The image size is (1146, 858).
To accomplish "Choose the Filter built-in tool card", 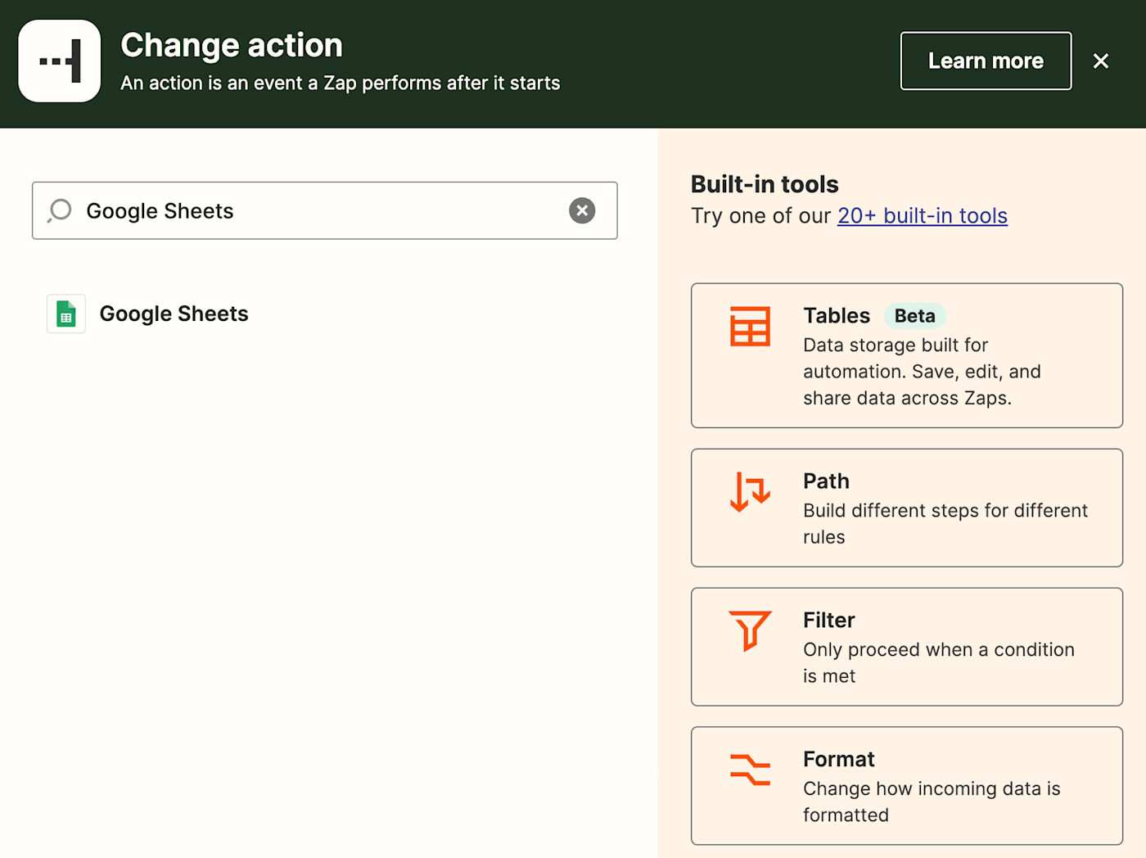I will (x=907, y=647).
